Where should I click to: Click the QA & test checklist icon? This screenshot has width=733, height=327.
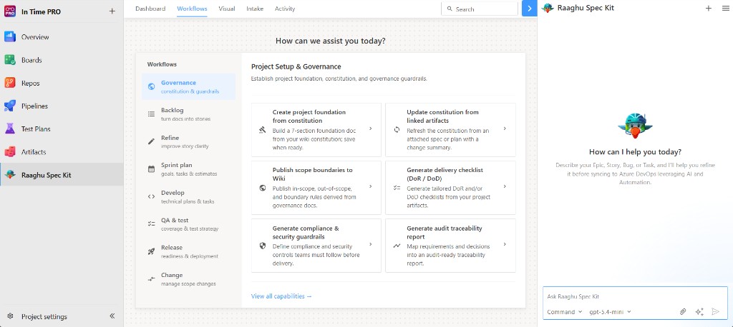pos(151,224)
